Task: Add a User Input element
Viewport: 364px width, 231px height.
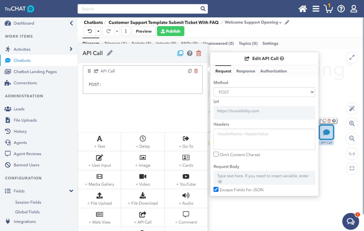Action: tap(99, 161)
